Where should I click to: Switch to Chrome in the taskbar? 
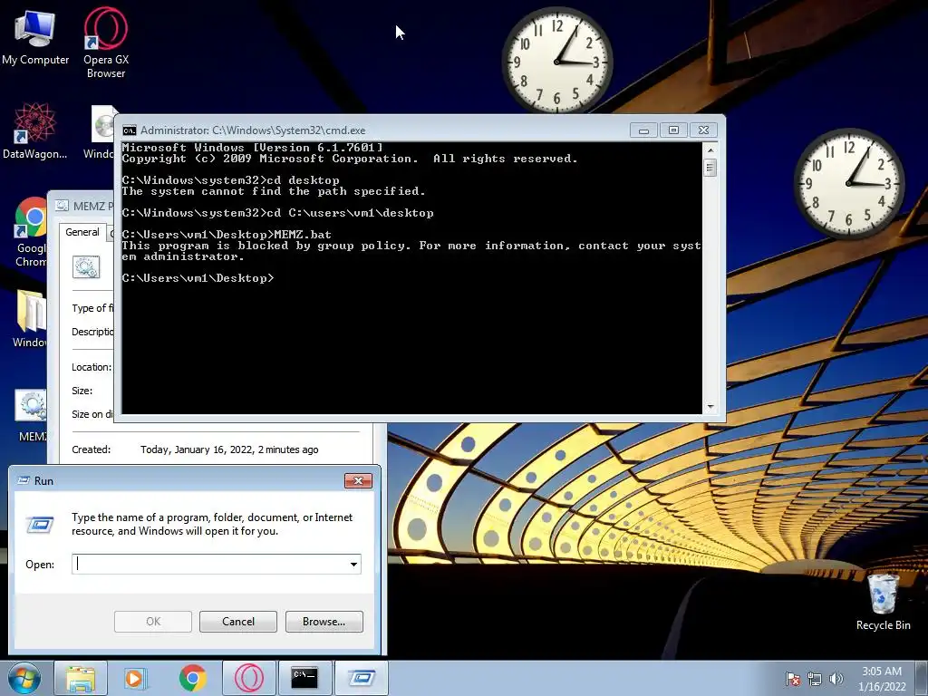[192, 678]
